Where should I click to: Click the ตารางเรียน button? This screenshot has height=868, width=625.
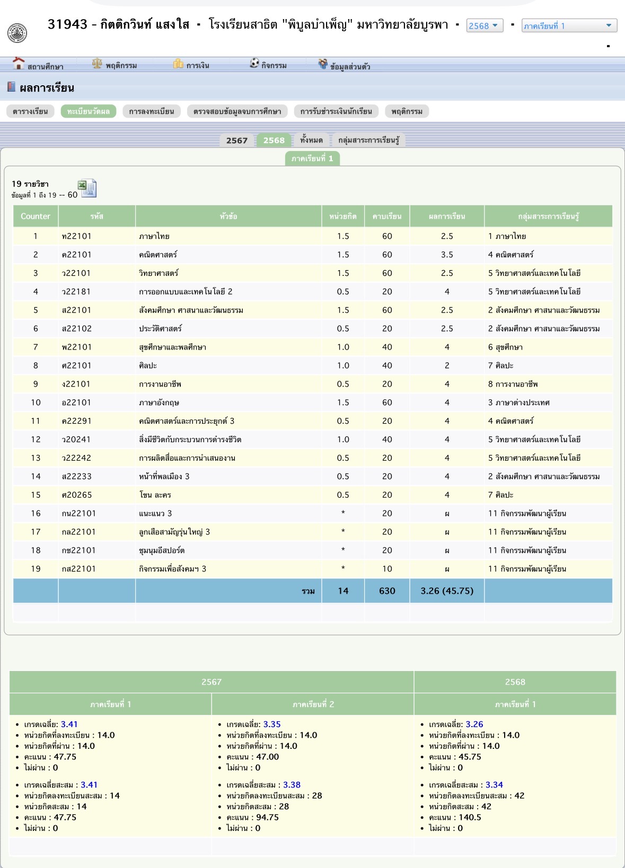tap(30, 111)
